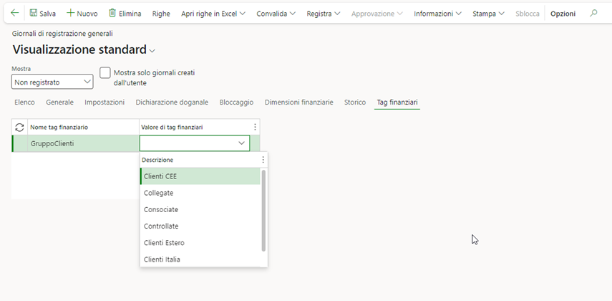Click the Opzioni button
Image resolution: width=612 pixels, height=301 pixels.
[x=563, y=14]
